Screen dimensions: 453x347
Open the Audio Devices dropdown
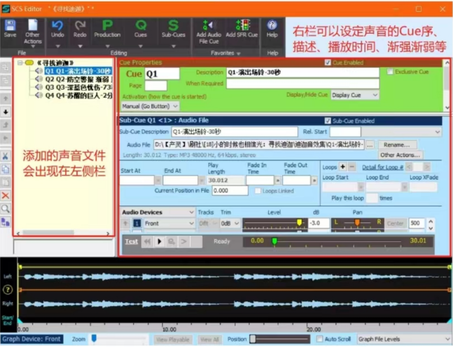point(158,213)
